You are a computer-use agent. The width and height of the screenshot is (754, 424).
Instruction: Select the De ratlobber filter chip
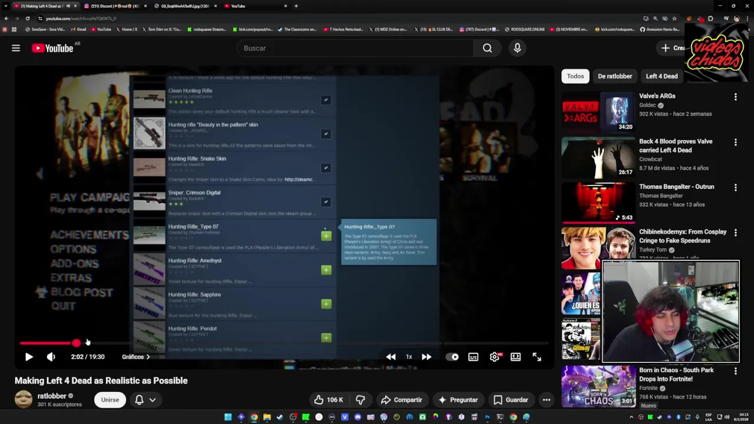[x=615, y=76]
